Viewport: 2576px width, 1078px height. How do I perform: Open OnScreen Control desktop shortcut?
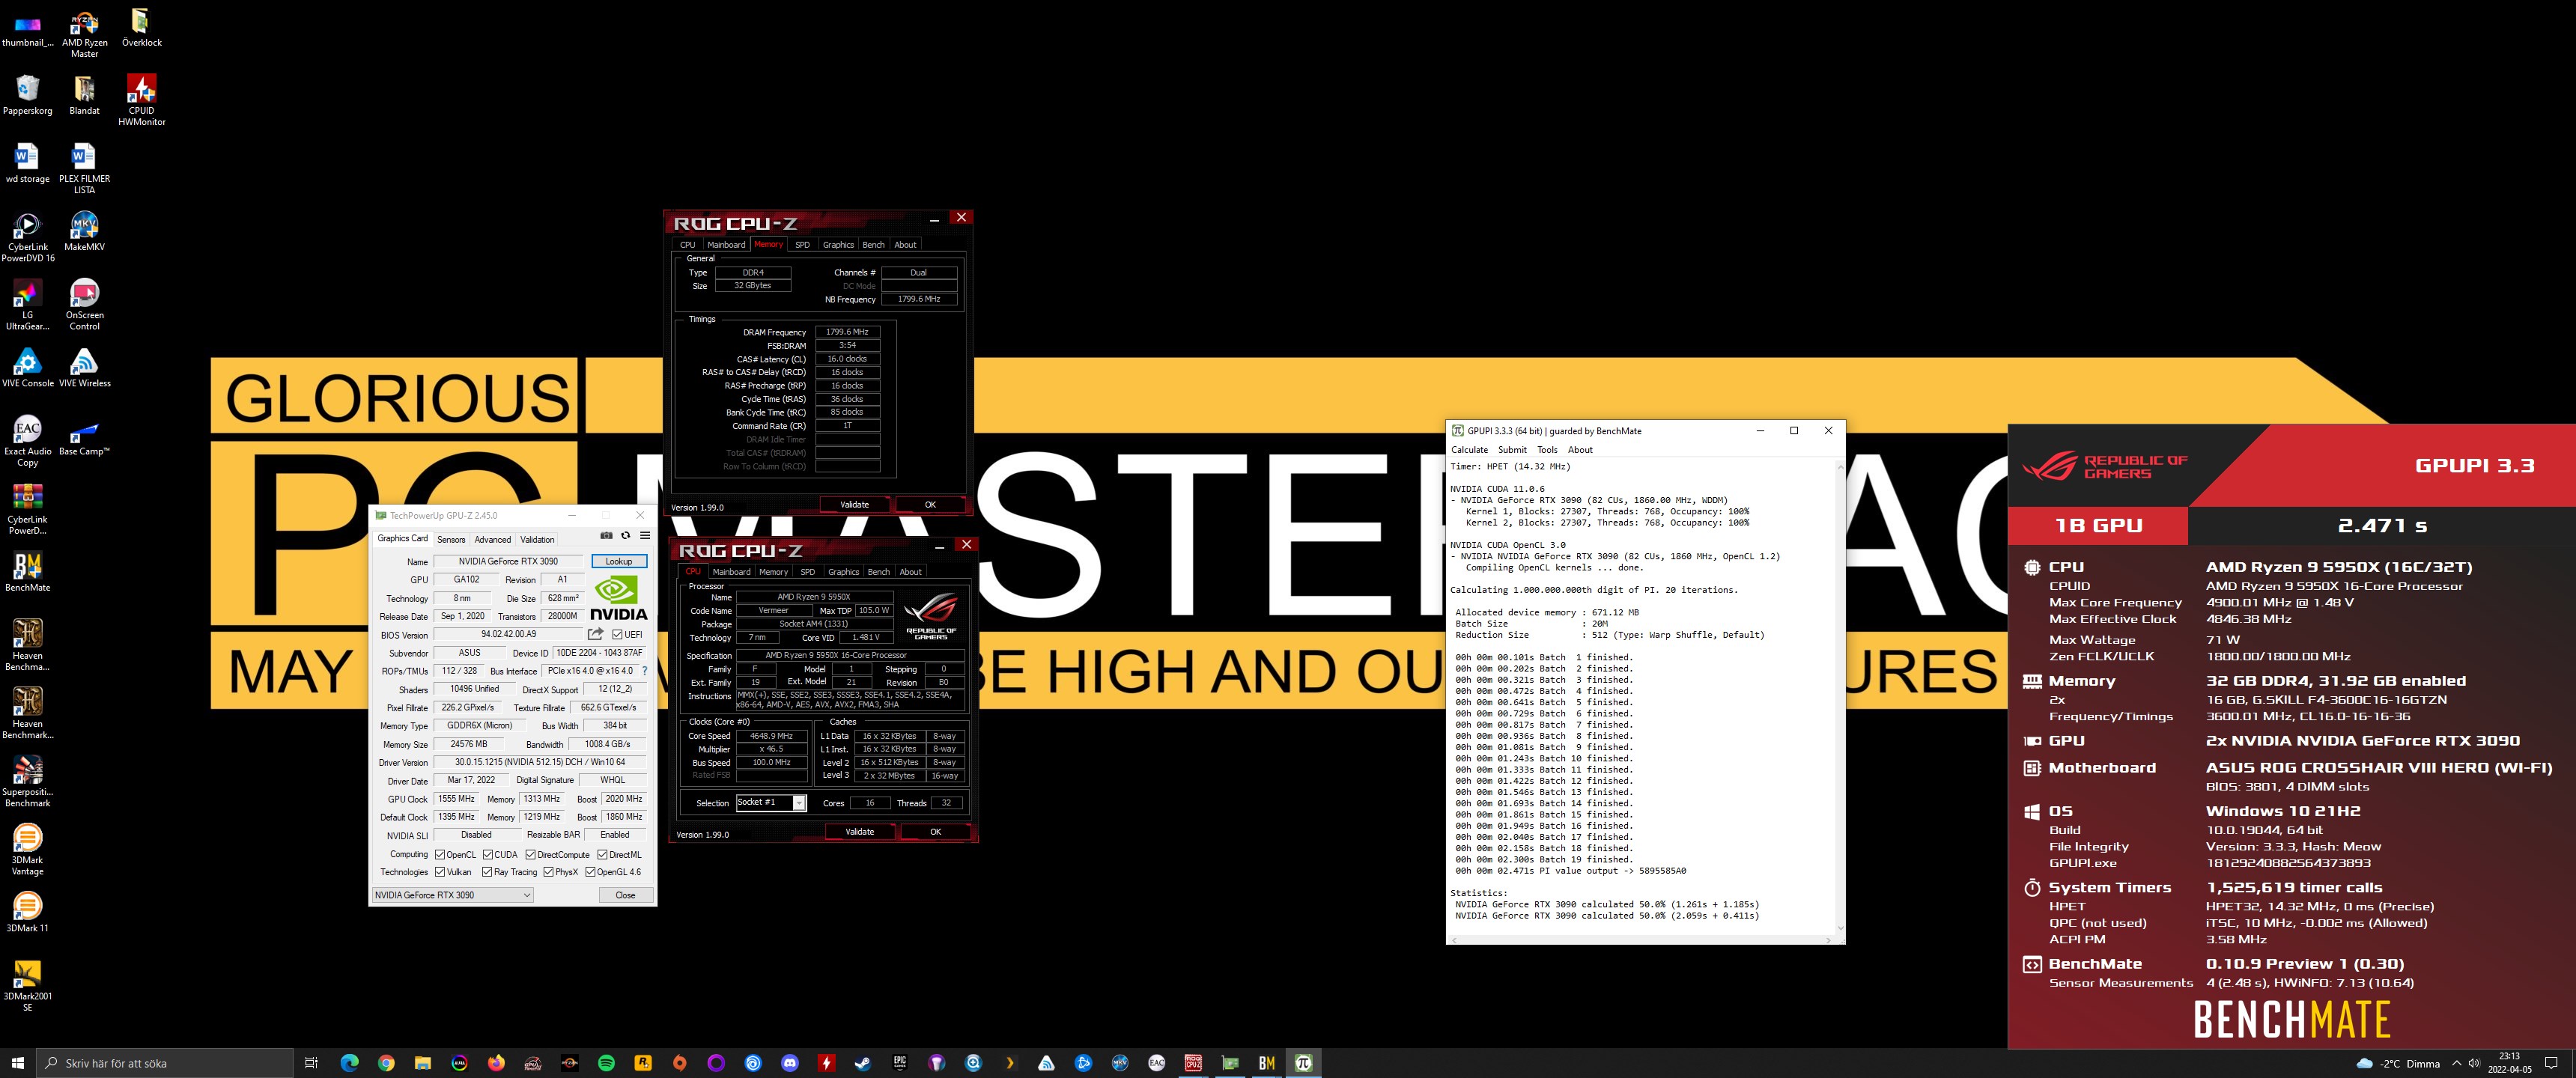pos(85,305)
